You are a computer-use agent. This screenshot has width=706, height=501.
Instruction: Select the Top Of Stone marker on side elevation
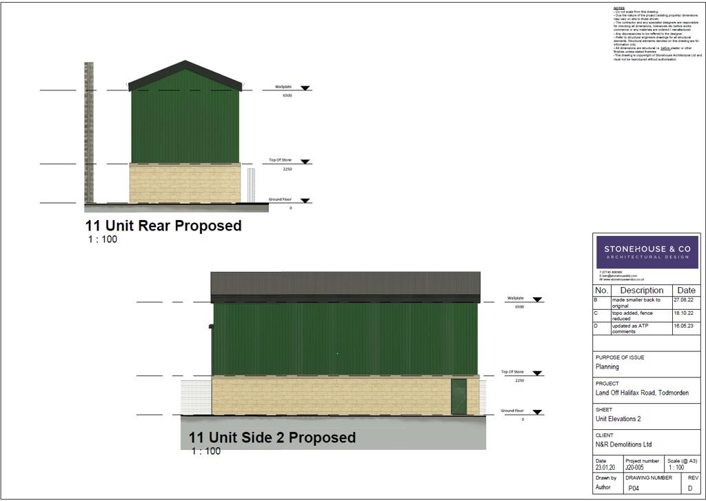coord(537,373)
